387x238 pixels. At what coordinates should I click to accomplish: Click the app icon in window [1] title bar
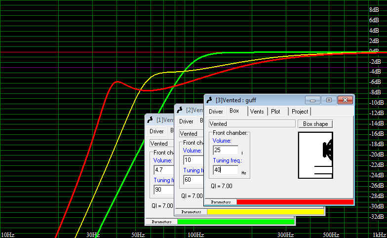150,119
